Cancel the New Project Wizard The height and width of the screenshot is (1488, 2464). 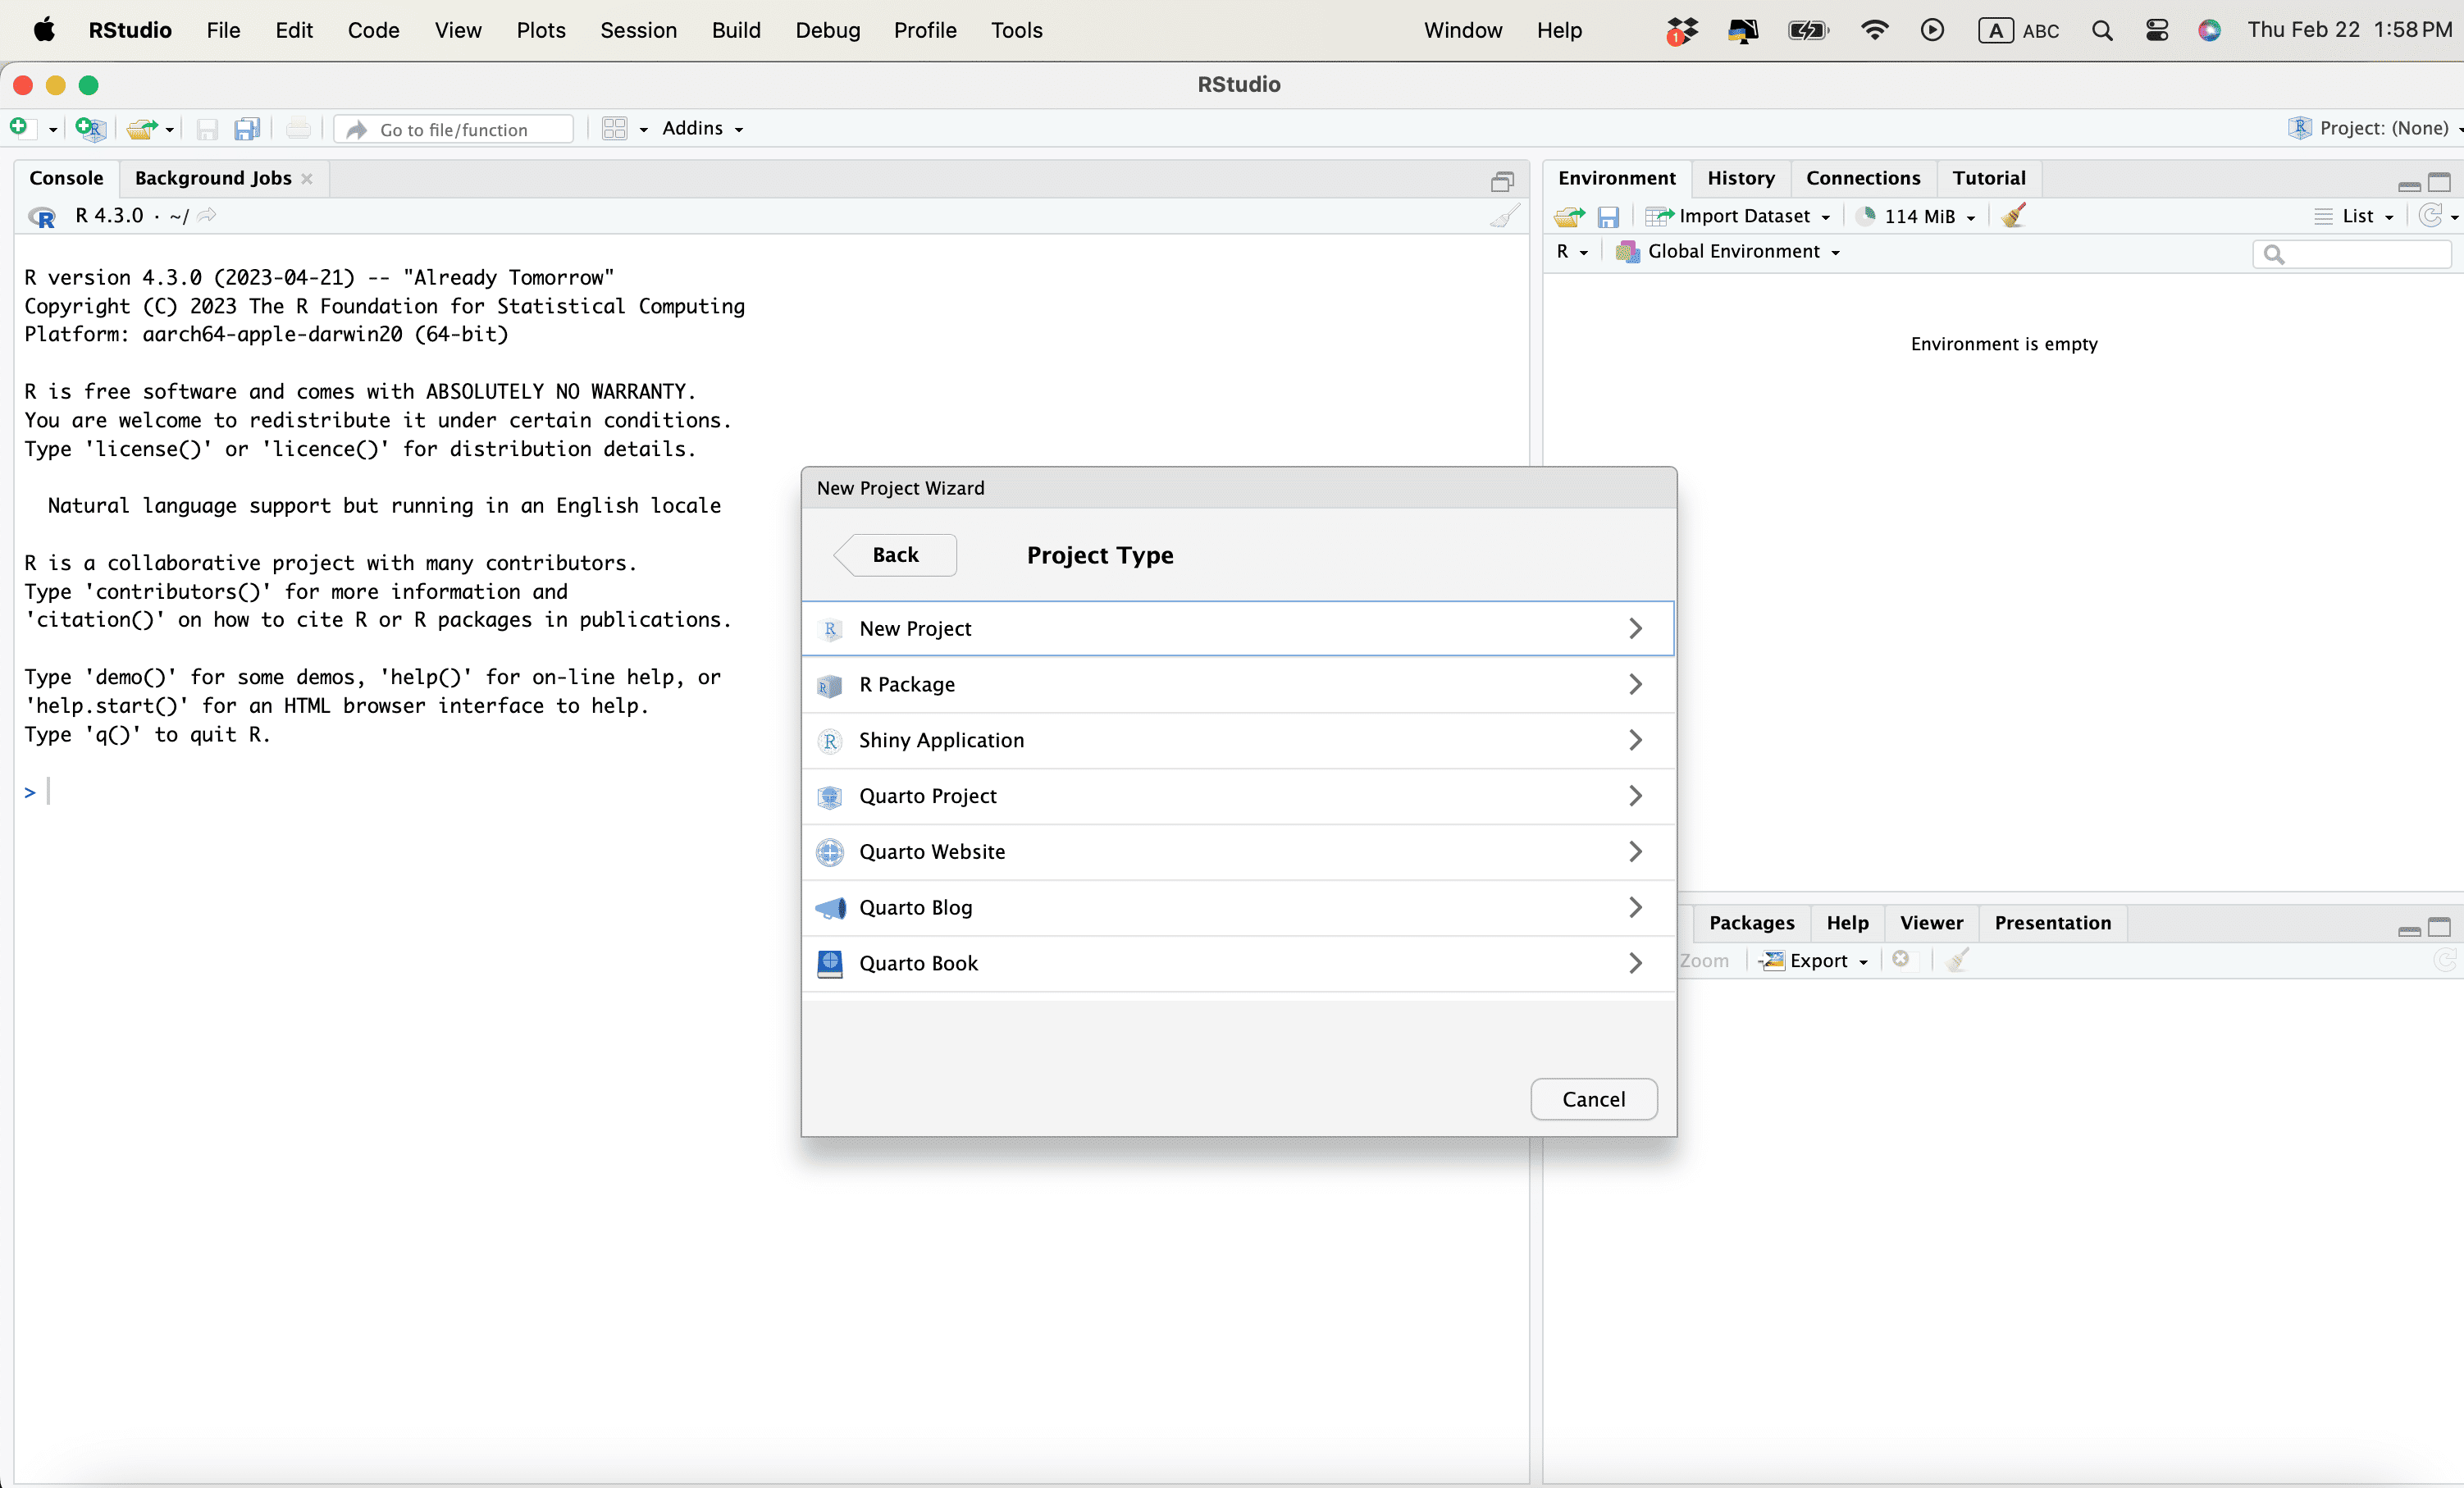point(1593,1099)
